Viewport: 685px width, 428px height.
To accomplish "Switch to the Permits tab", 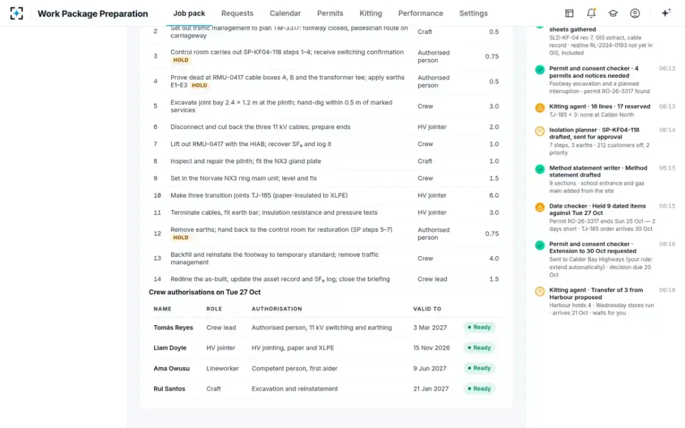I will (331, 13).
